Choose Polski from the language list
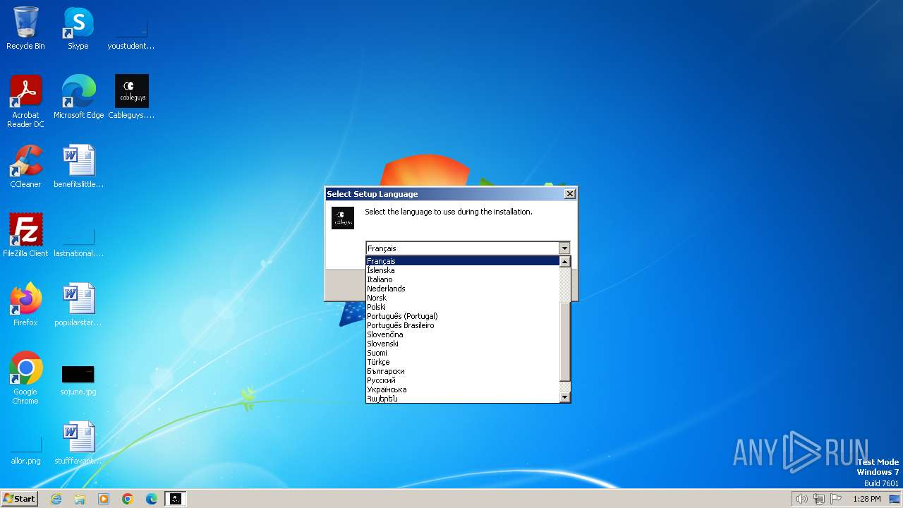The width and height of the screenshot is (903, 508). (462, 307)
